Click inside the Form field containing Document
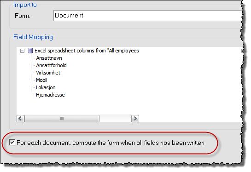The height and width of the screenshot is (172, 251). coord(147,16)
